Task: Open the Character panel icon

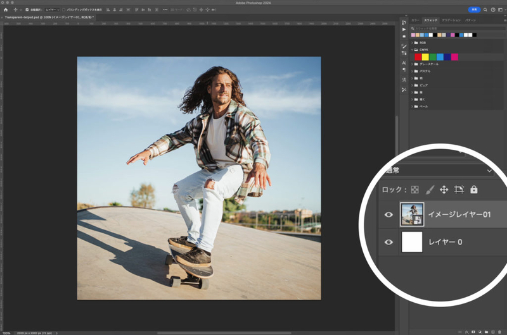Action: tap(404, 63)
